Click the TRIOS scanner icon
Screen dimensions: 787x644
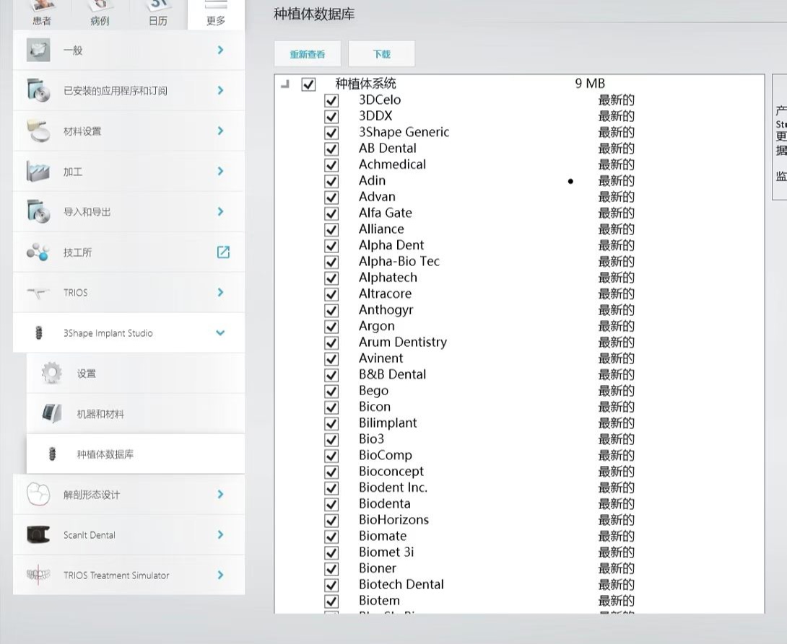pyautogui.click(x=38, y=293)
